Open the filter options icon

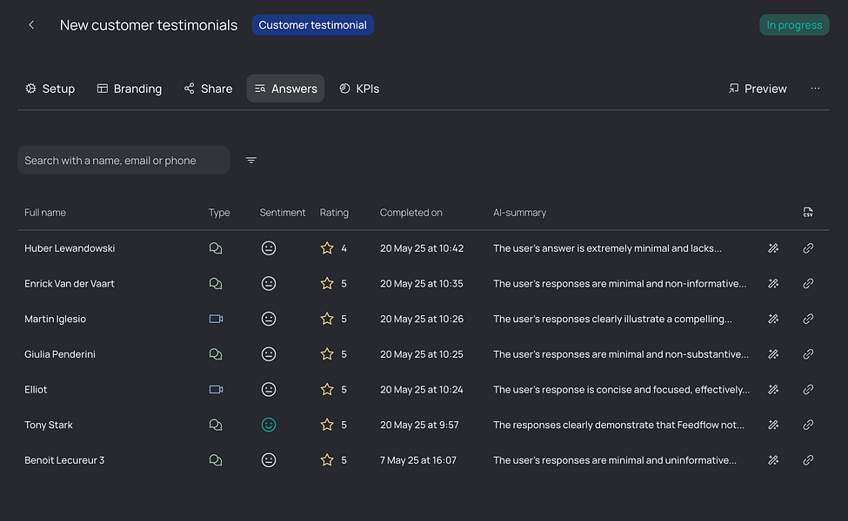pos(251,161)
